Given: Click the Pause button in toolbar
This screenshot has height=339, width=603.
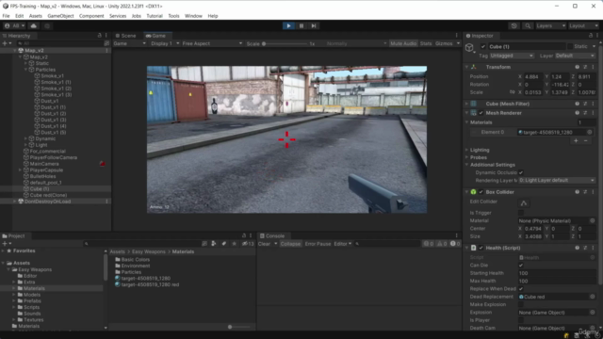Looking at the screenshot, I should pos(301,25).
